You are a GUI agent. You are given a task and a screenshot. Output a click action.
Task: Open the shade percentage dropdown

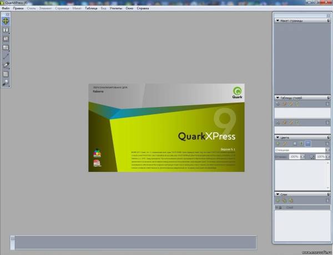pos(302,157)
